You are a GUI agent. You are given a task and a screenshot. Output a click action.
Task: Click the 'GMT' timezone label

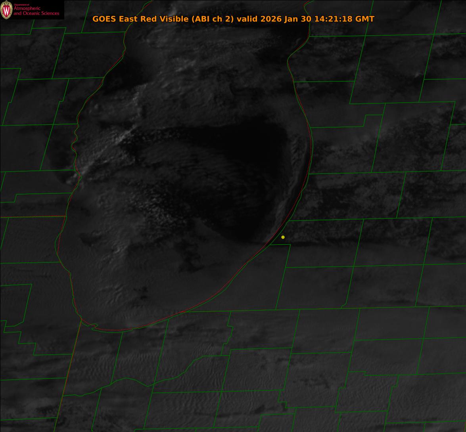365,19
